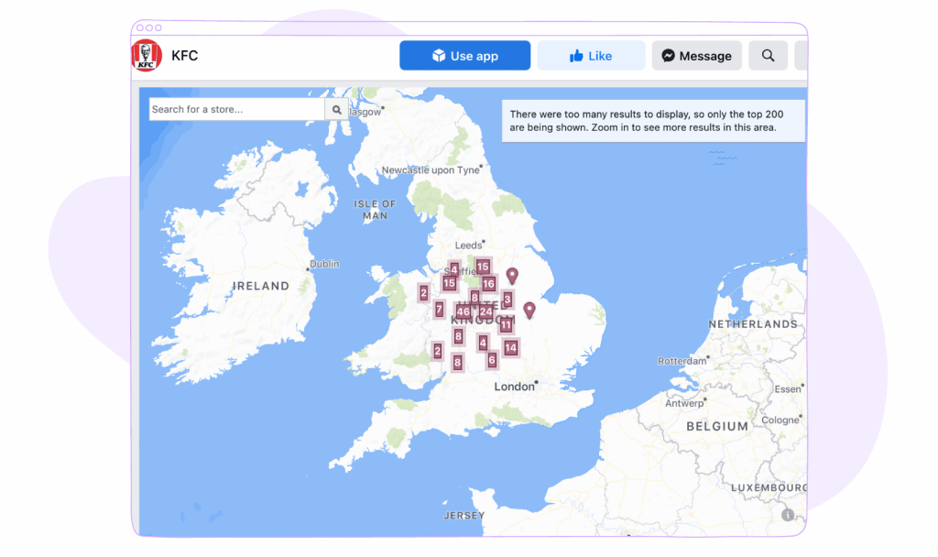Viewport: 938px width, 557px height.
Task: Focus the "Search for a store..." field
Action: pyautogui.click(x=237, y=110)
